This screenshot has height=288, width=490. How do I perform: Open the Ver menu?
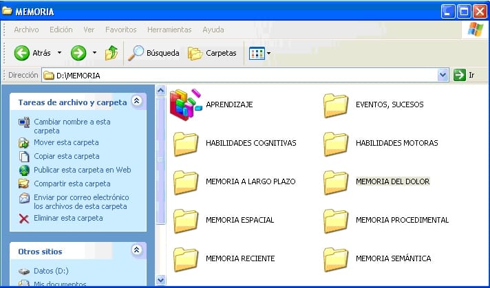(89, 30)
